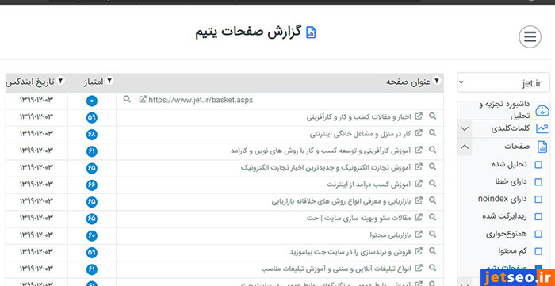Click search icon for آموزش کارآفرینی row
This screenshot has width=555, height=286.
click(432, 150)
